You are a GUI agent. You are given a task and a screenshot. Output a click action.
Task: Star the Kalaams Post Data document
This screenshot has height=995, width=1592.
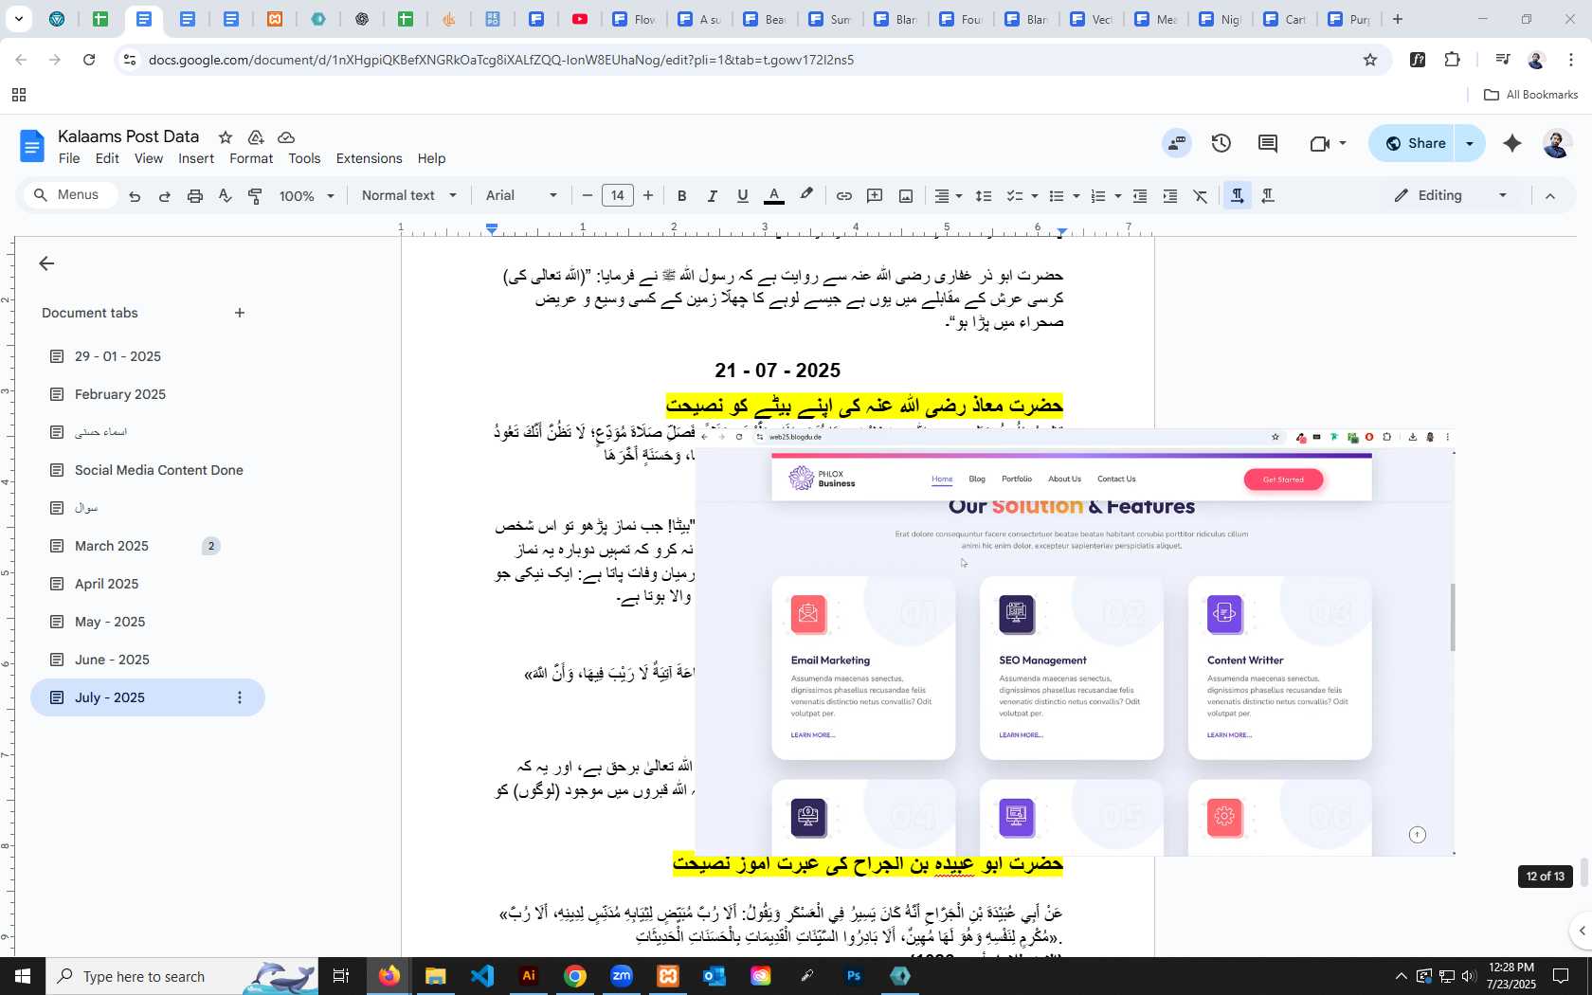coord(226,137)
